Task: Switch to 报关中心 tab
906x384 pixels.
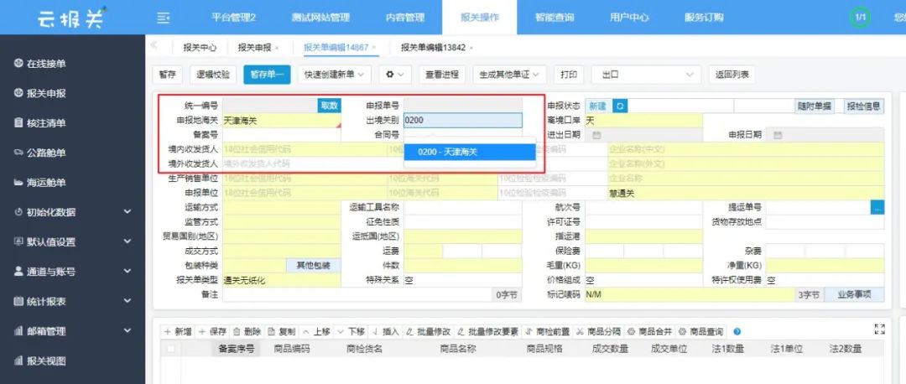Action: coord(200,48)
